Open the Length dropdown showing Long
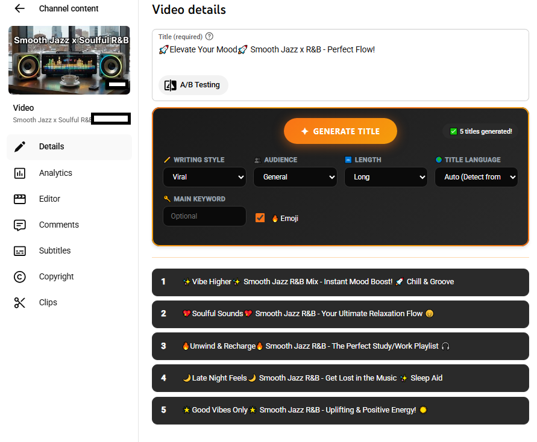Viewport: 537px width, 442px height. (x=386, y=177)
